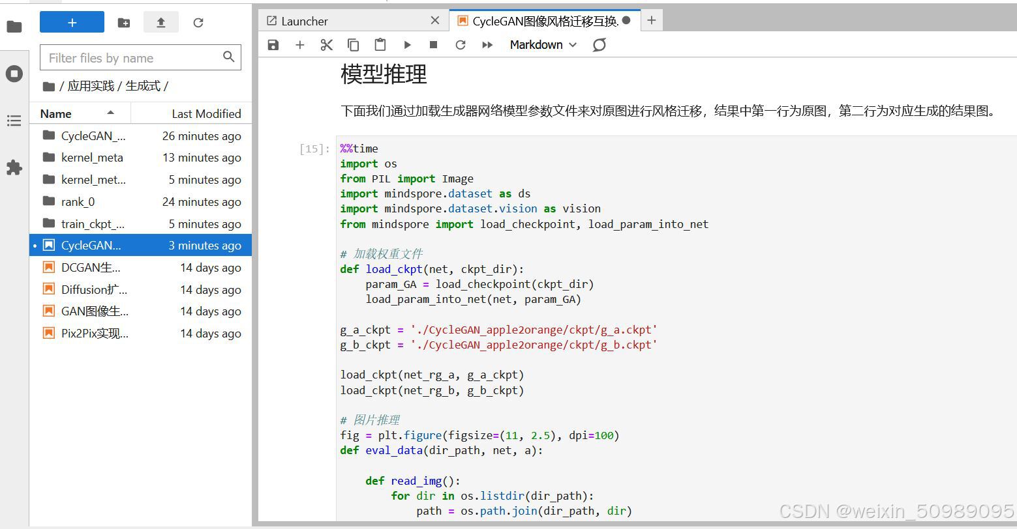Interrupt the kernel
The width and height of the screenshot is (1017, 529).
[x=433, y=45]
